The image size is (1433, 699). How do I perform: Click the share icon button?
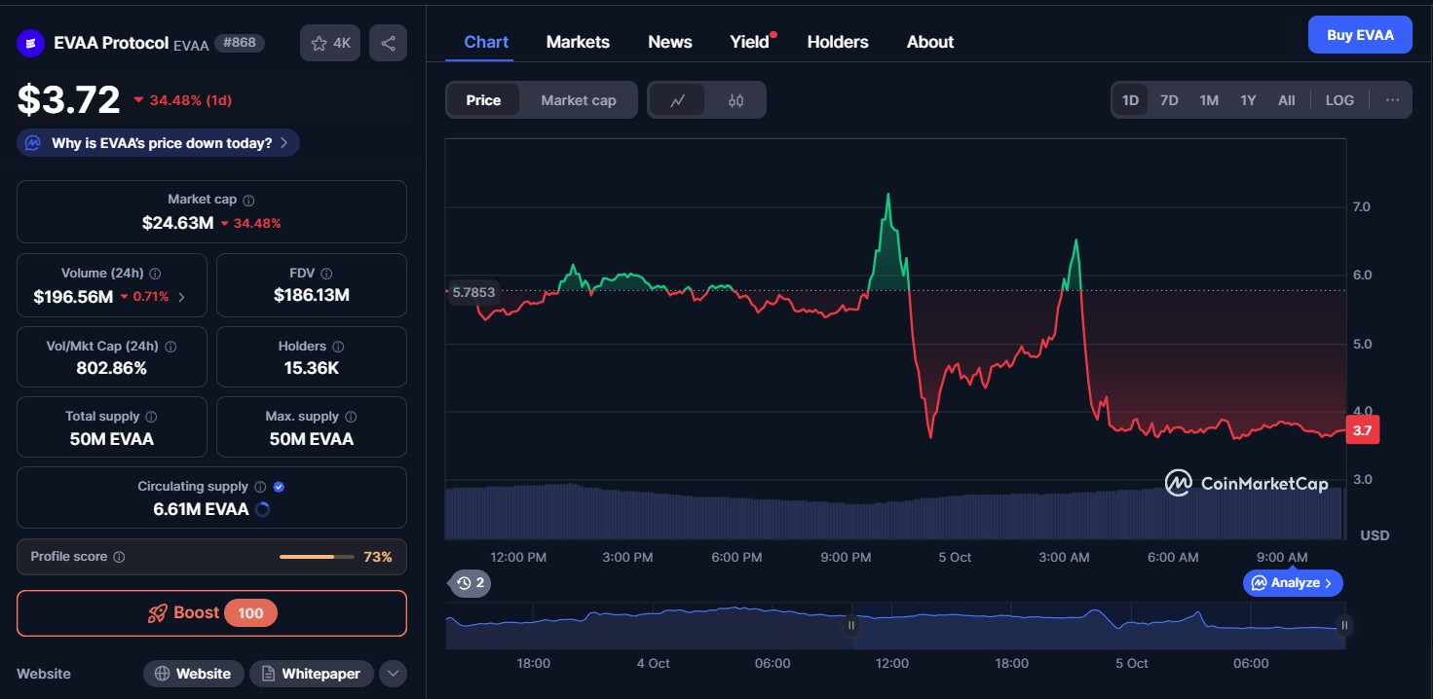point(388,43)
